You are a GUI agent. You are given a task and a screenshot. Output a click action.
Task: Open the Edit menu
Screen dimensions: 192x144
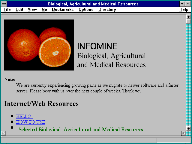19,9
